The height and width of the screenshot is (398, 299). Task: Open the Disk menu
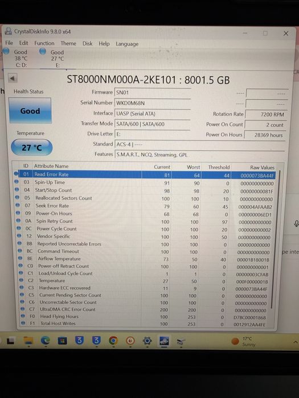[88, 43]
